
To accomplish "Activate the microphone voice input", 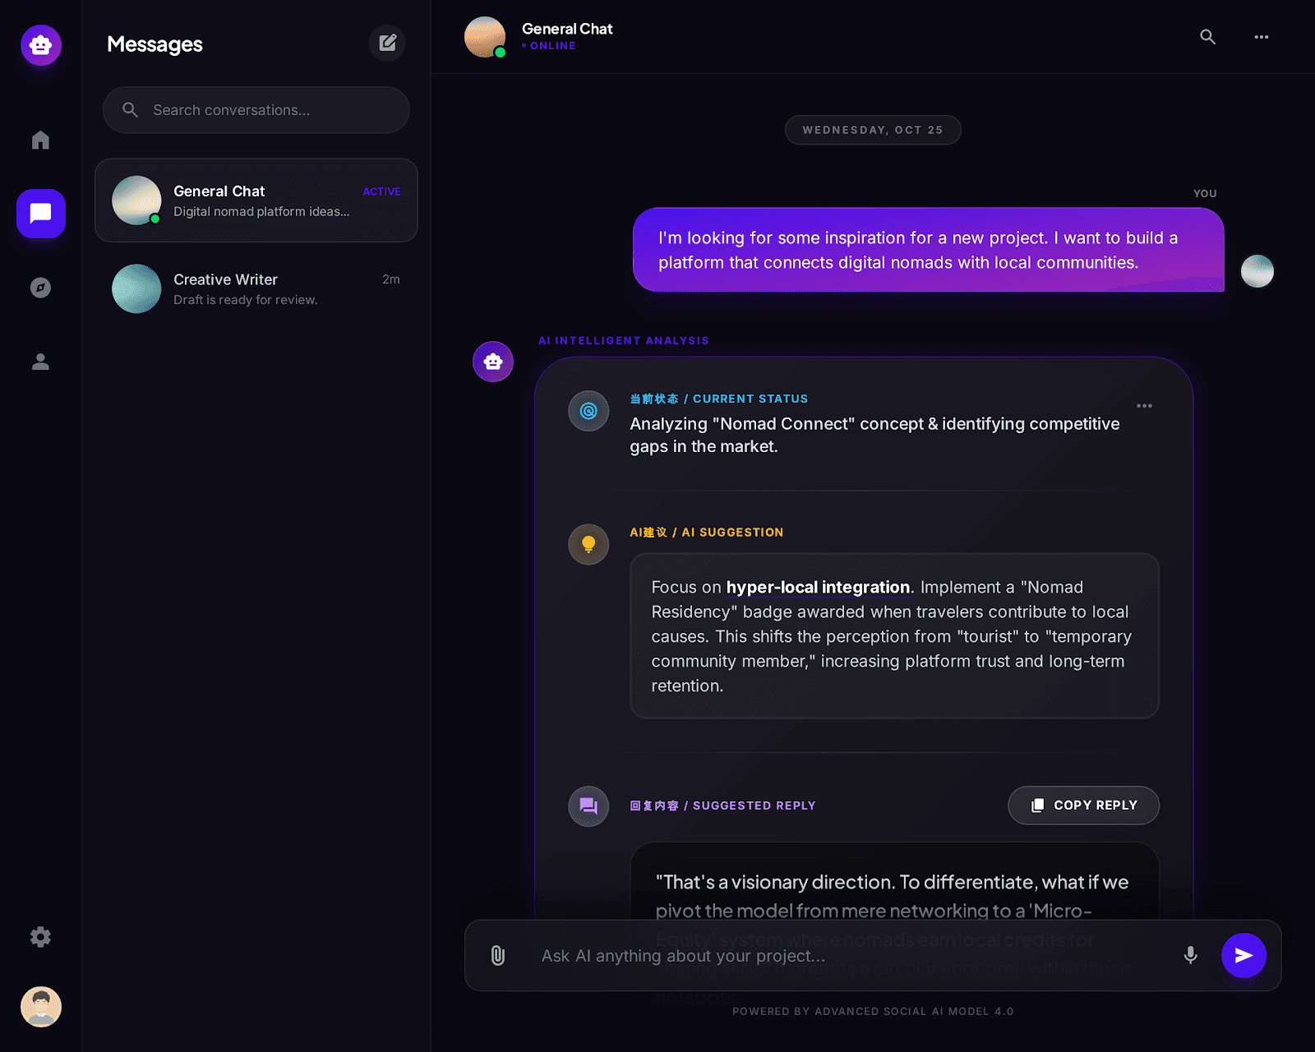I will (1190, 955).
